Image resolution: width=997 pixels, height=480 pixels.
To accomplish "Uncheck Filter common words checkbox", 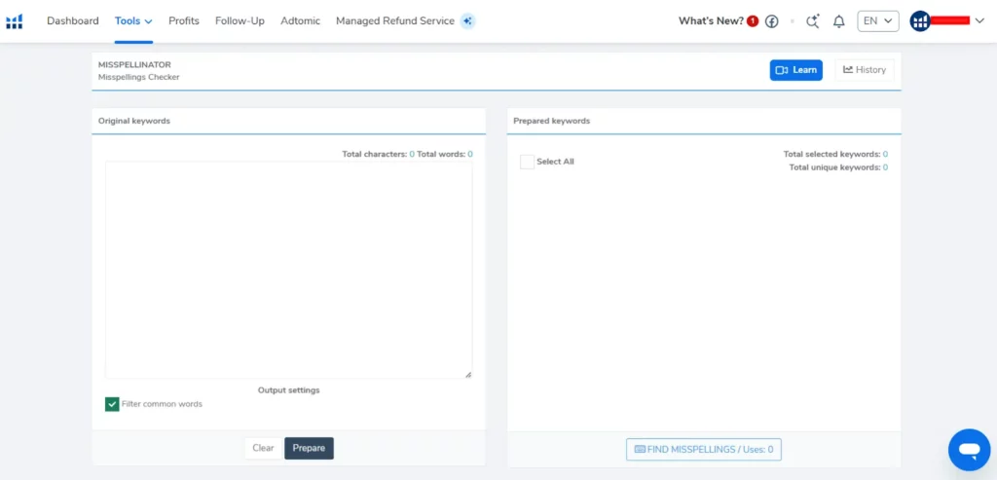I will click(x=112, y=404).
